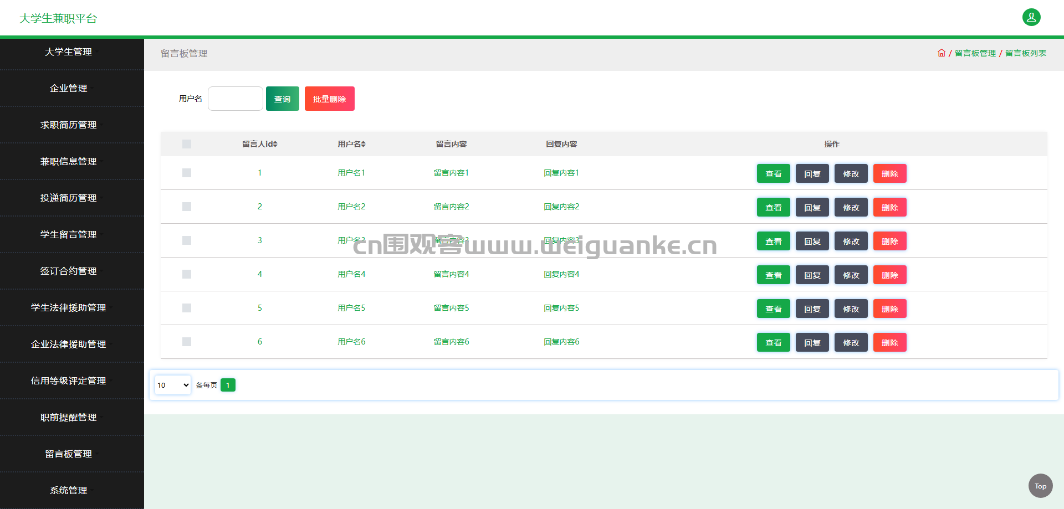1064x509 pixels.
Task: Click 查看 for 用户名2 row
Action: coord(774,207)
